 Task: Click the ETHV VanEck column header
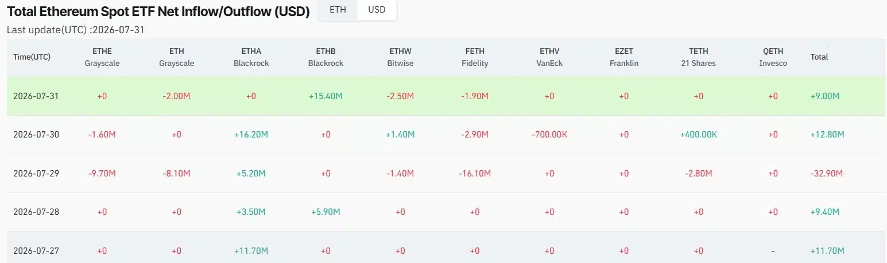(549, 57)
